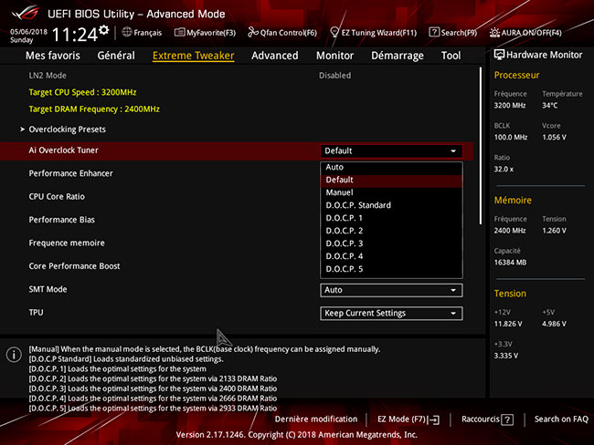Choose Auto in overclock tuner list
The height and width of the screenshot is (445, 594).
(391, 167)
